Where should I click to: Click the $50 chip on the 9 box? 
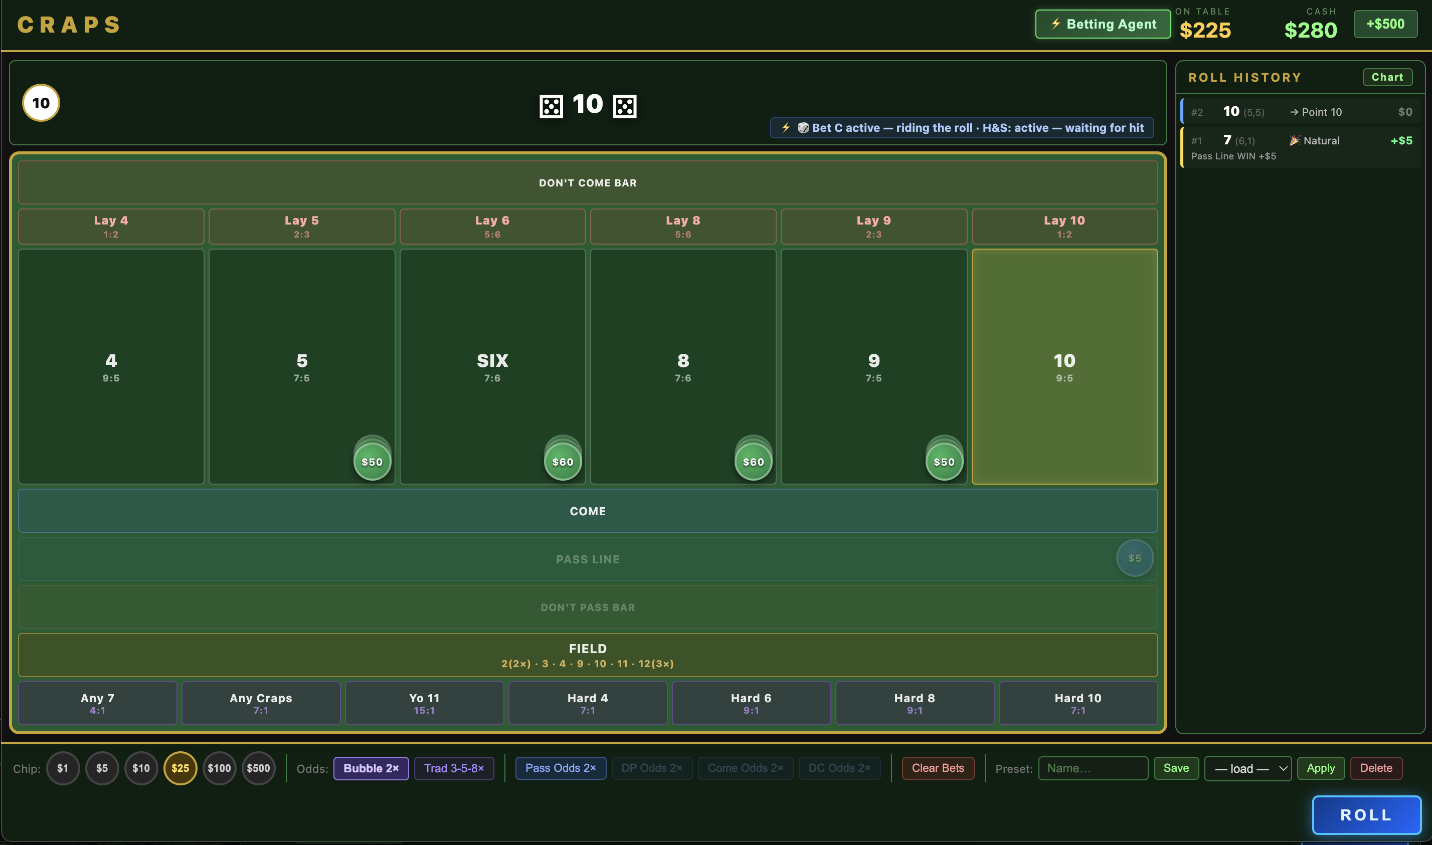coord(944,461)
